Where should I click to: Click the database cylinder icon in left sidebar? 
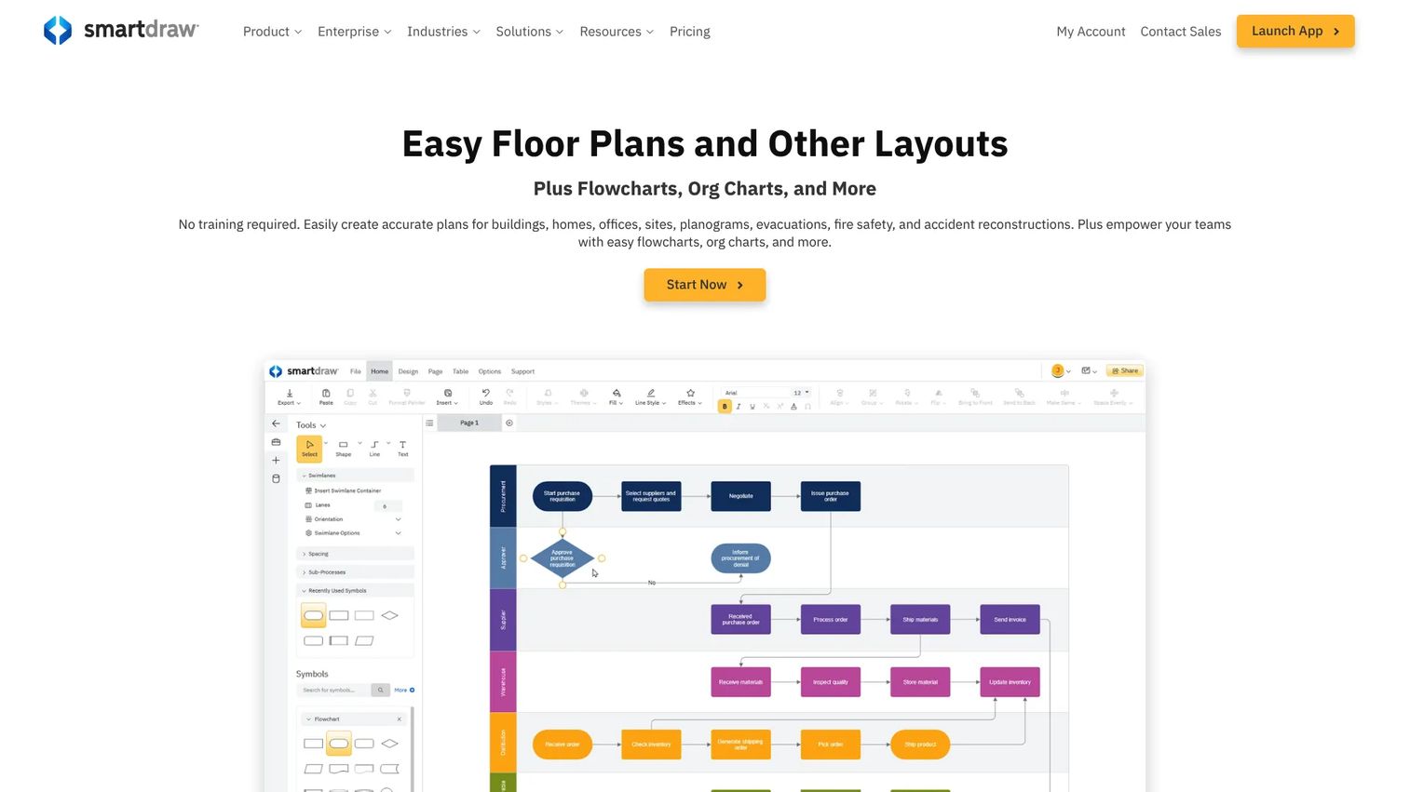coord(276,478)
